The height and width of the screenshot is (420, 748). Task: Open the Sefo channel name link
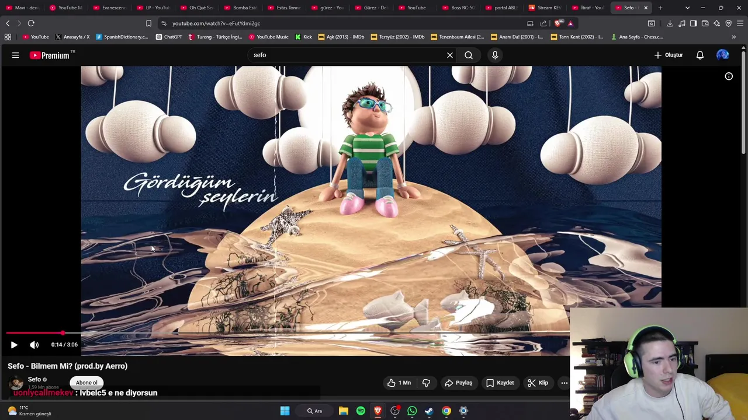tap(34, 380)
